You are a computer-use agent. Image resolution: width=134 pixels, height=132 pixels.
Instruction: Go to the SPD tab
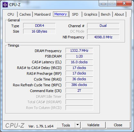click(x=75, y=14)
